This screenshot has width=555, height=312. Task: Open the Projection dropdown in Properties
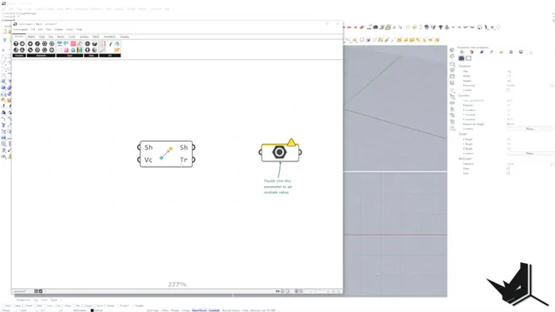coord(530,86)
